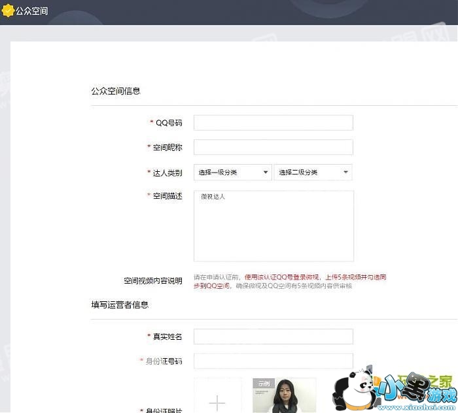Click the 公众空间 logo badge icon

(8, 11)
